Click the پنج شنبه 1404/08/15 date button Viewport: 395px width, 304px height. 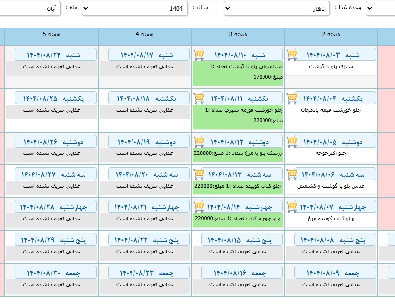(x=238, y=239)
